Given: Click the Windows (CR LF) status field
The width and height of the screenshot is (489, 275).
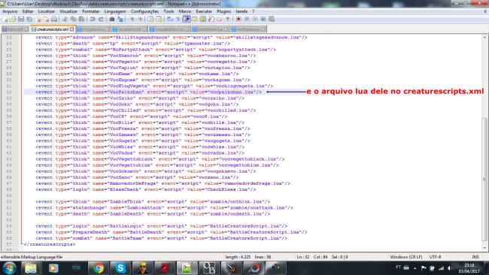Looking at the screenshot, I should (405, 257).
